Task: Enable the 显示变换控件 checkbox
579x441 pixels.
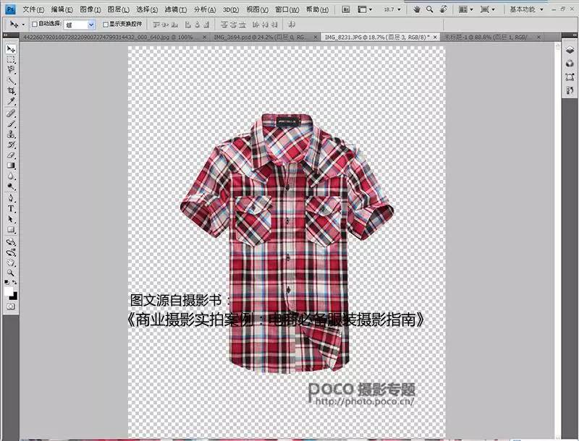Action: click(x=104, y=24)
